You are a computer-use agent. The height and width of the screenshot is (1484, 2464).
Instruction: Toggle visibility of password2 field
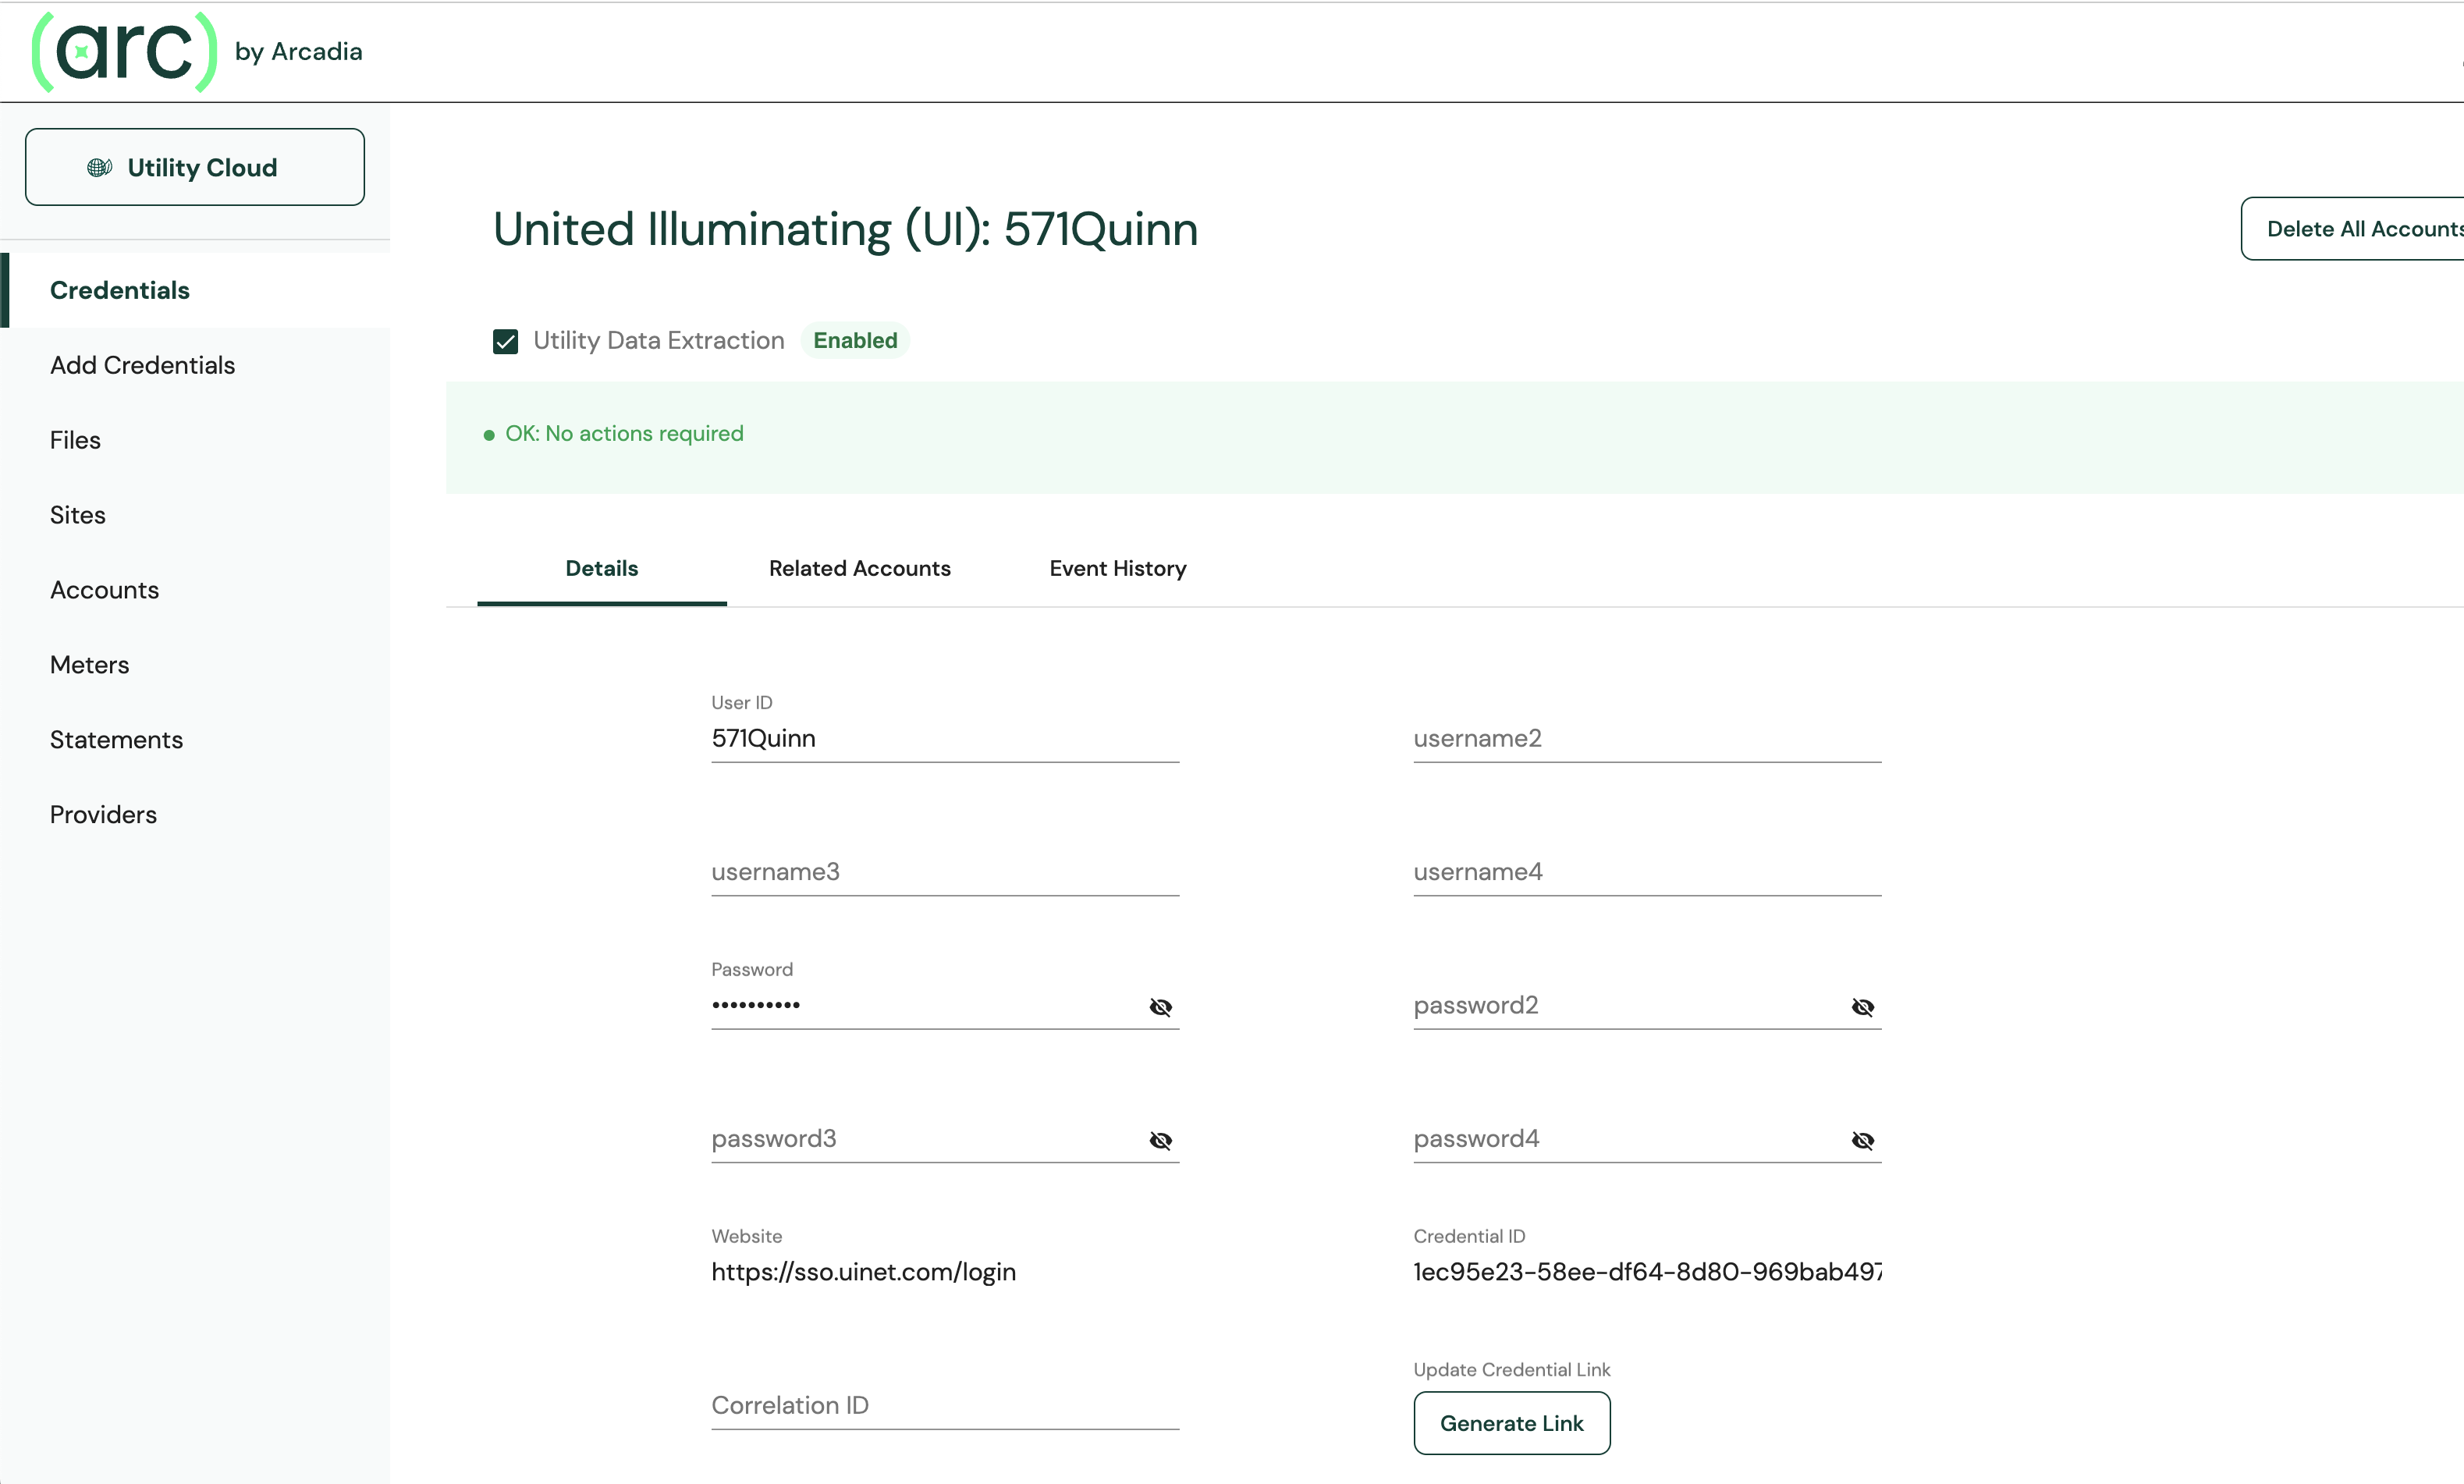pyautogui.click(x=1862, y=1007)
